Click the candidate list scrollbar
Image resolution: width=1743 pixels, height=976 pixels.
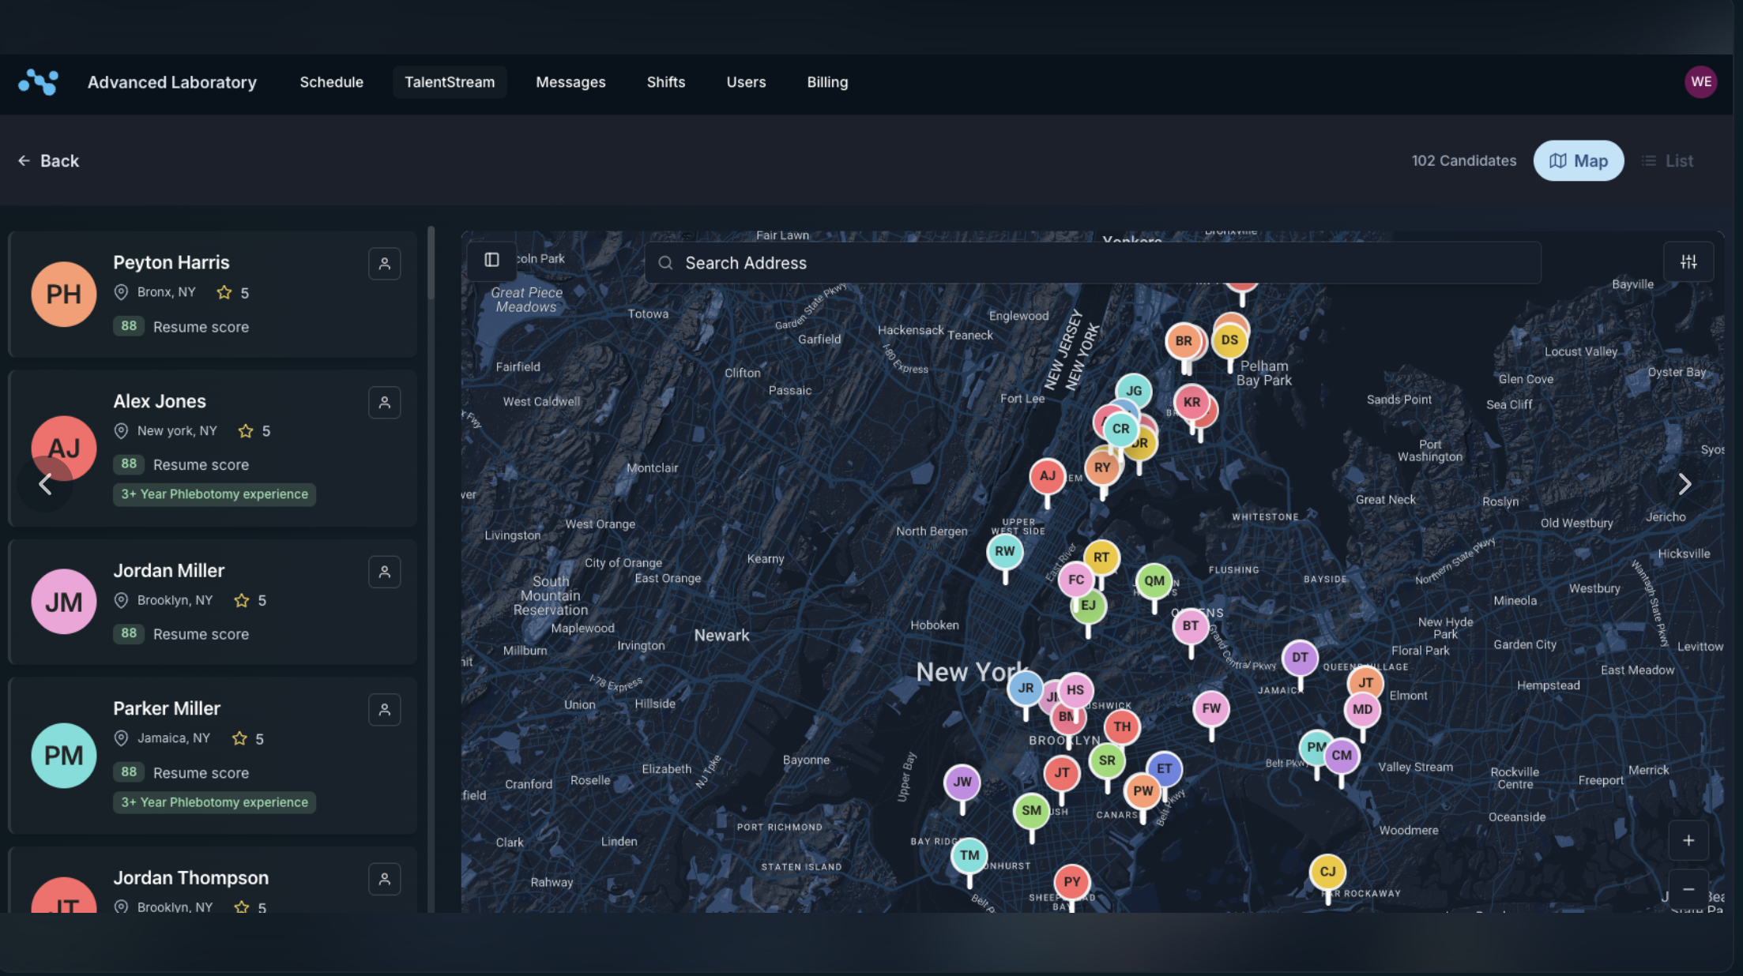click(x=431, y=265)
